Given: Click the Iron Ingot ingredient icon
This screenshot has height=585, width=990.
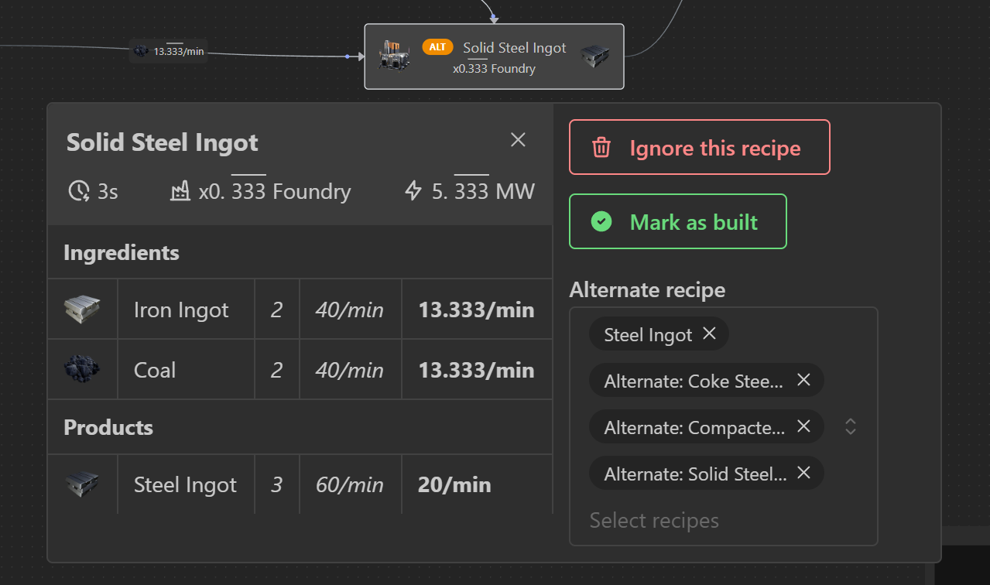Looking at the screenshot, I should [82, 310].
